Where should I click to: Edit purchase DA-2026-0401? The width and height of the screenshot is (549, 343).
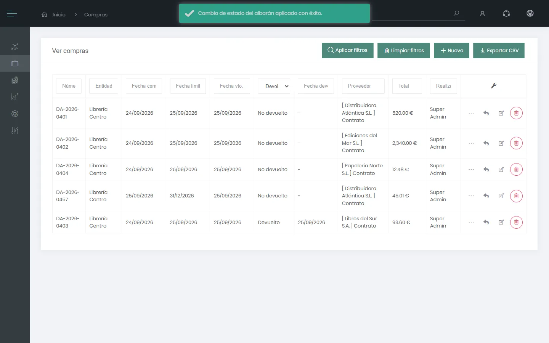click(x=501, y=113)
